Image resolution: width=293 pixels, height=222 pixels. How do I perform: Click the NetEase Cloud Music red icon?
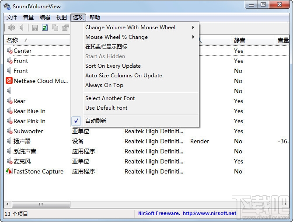click(x=9, y=81)
